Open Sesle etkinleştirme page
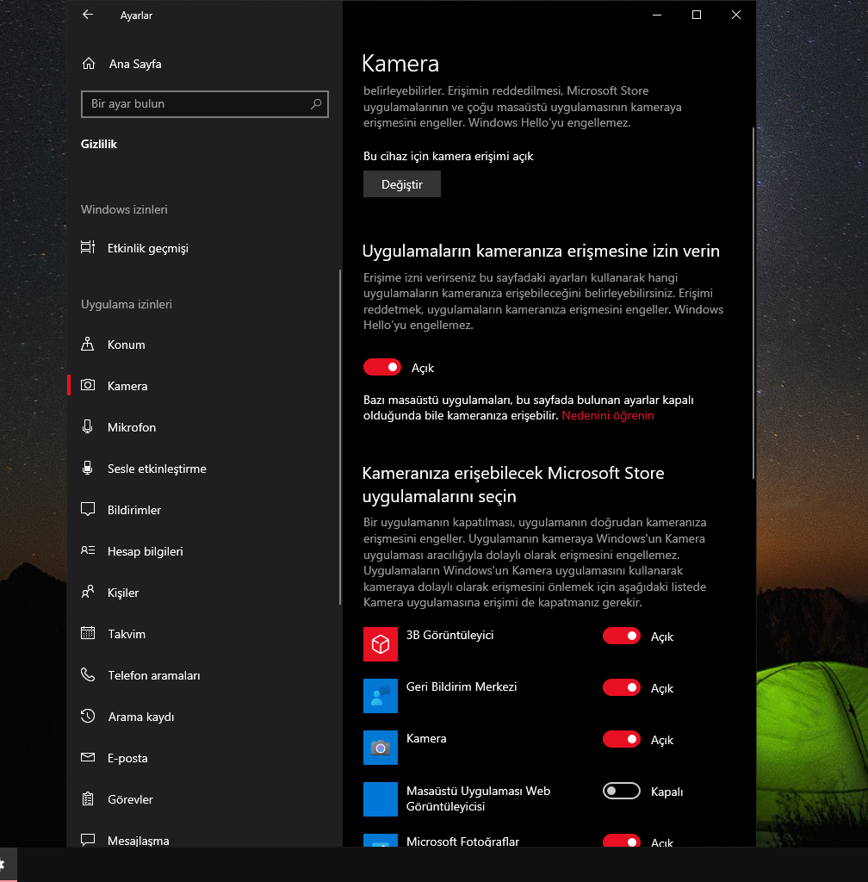This screenshot has width=868, height=882. click(x=203, y=469)
